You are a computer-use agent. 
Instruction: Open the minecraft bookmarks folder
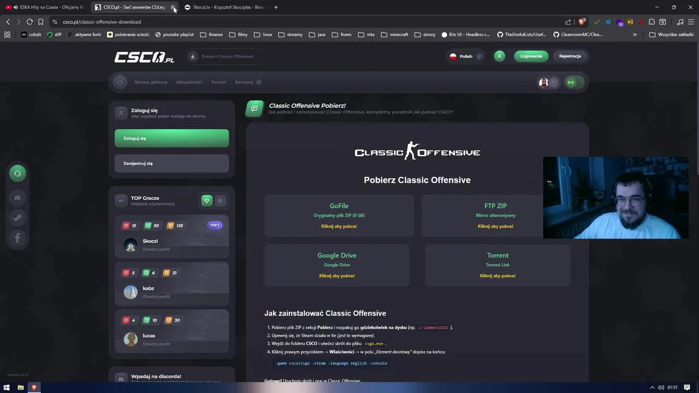click(394, 34)
